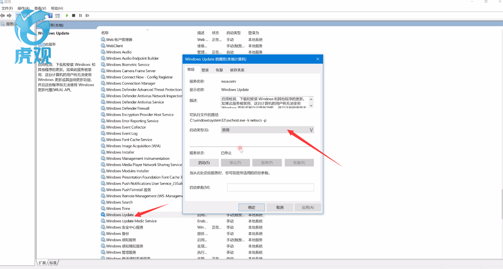Click the description box scroll-down arrow
This screenshot has width=503, height=269.
pyautogui.click(x=311, y=106)
